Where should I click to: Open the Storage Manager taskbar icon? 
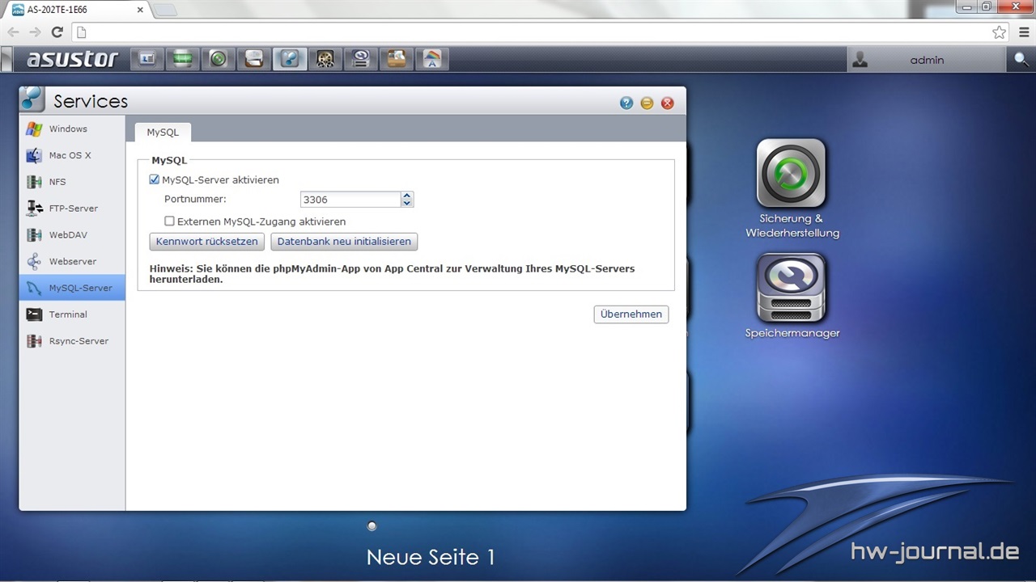click(x=361, y=59)
